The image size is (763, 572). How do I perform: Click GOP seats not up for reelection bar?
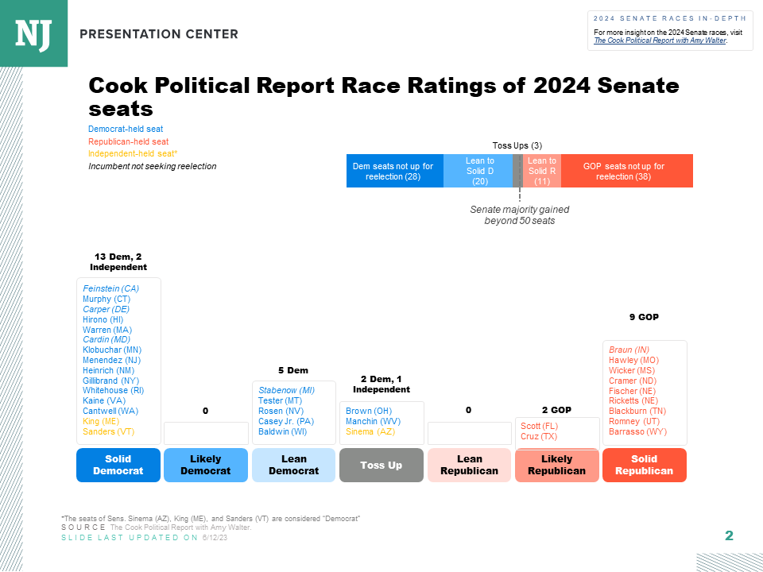point(626,171)
